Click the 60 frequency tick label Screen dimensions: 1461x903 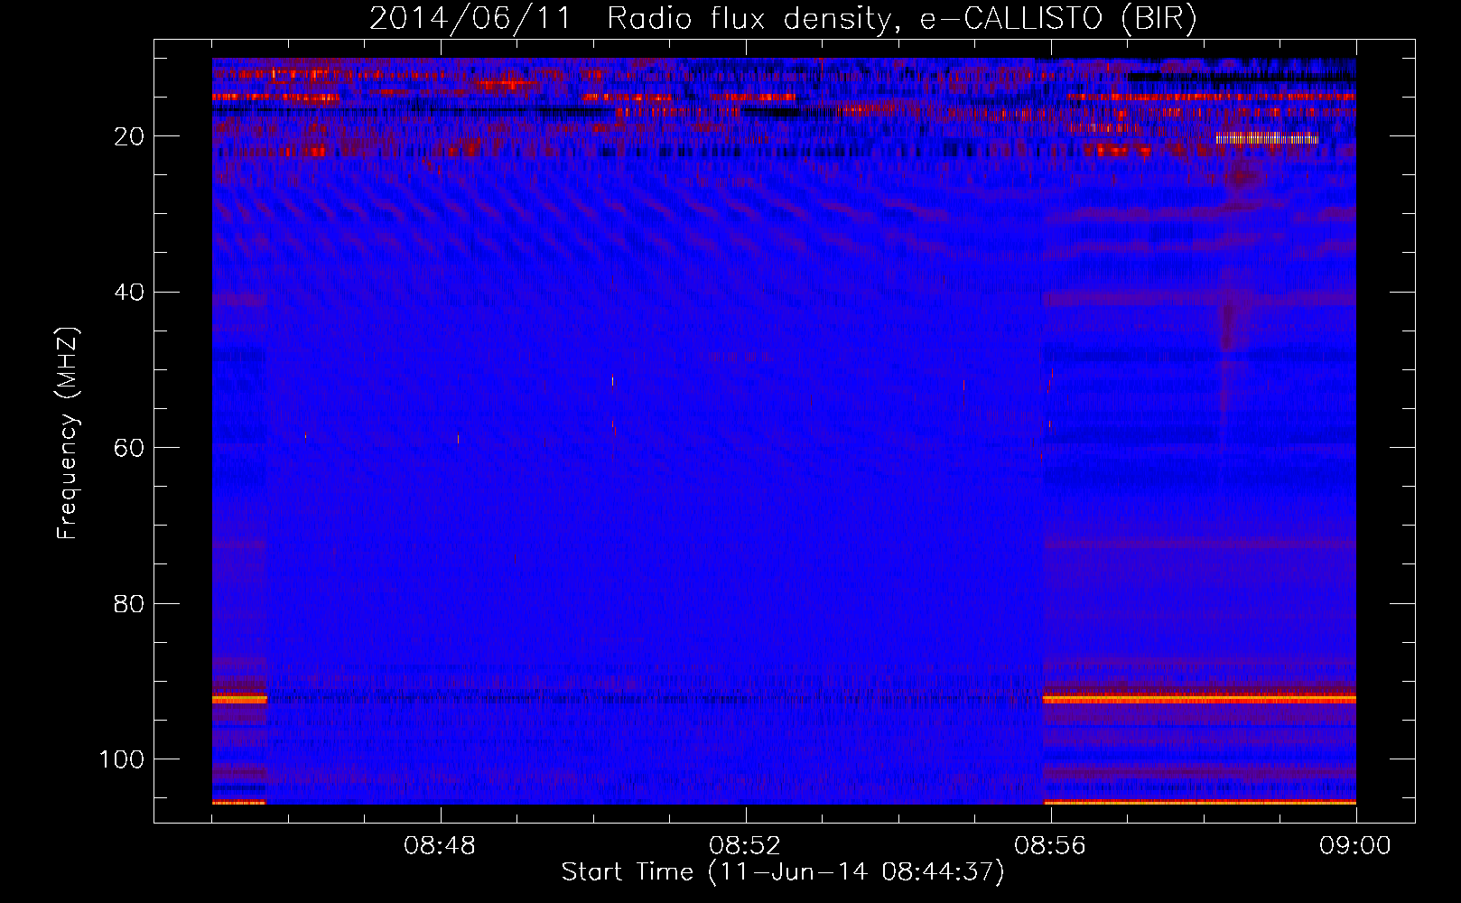(129, 448)
